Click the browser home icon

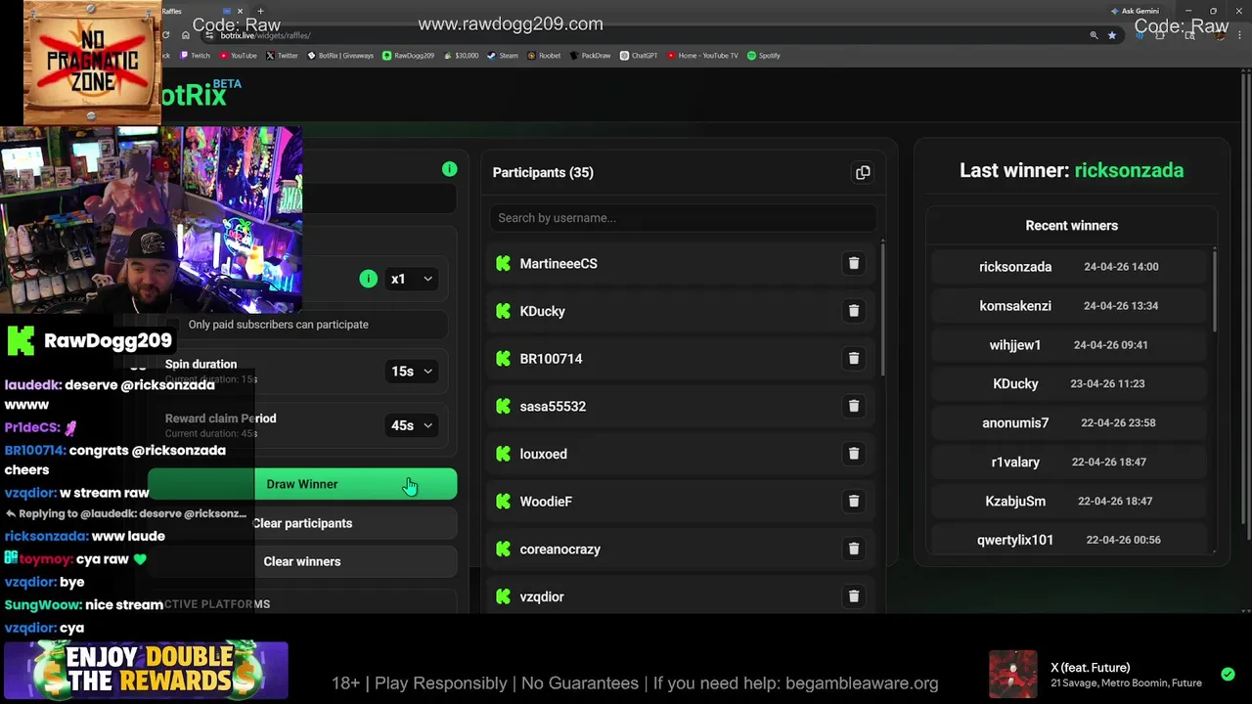(186, 35)
